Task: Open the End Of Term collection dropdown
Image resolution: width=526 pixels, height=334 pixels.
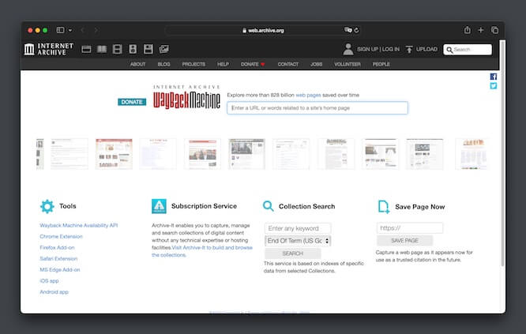Action: tap(298, 241)
